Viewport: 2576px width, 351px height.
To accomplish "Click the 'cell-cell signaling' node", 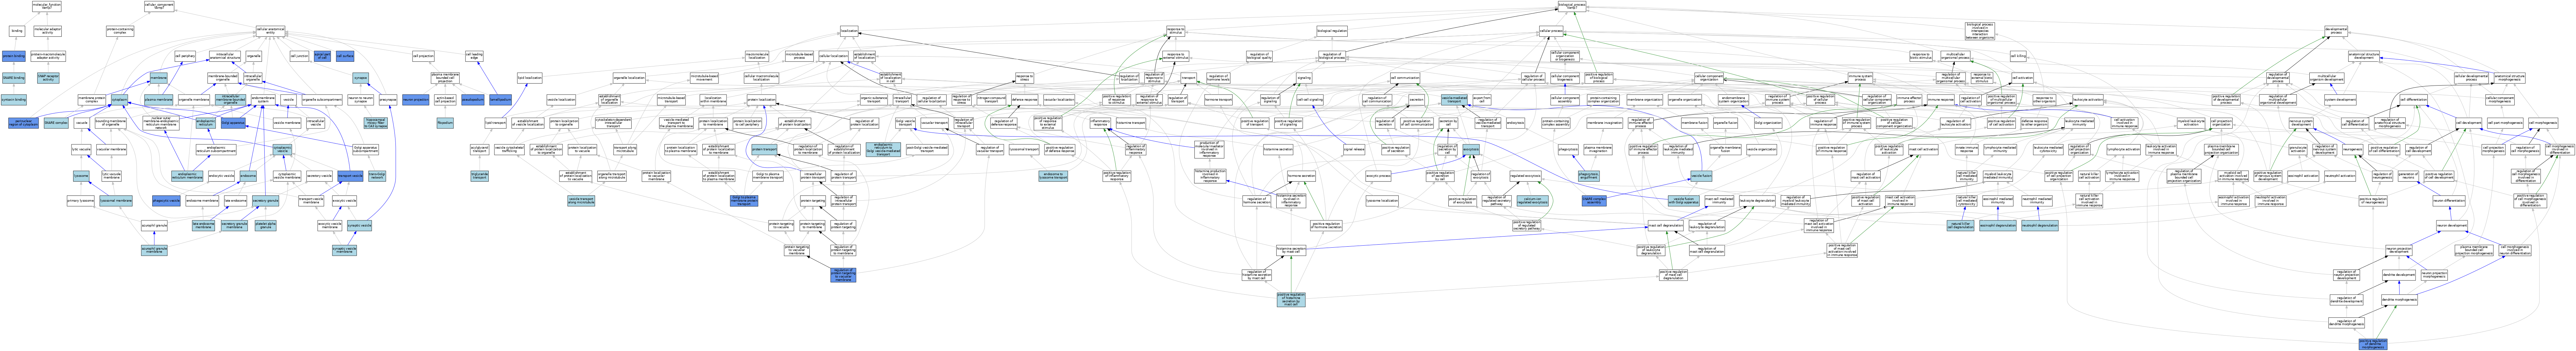I will point(1310,100).
